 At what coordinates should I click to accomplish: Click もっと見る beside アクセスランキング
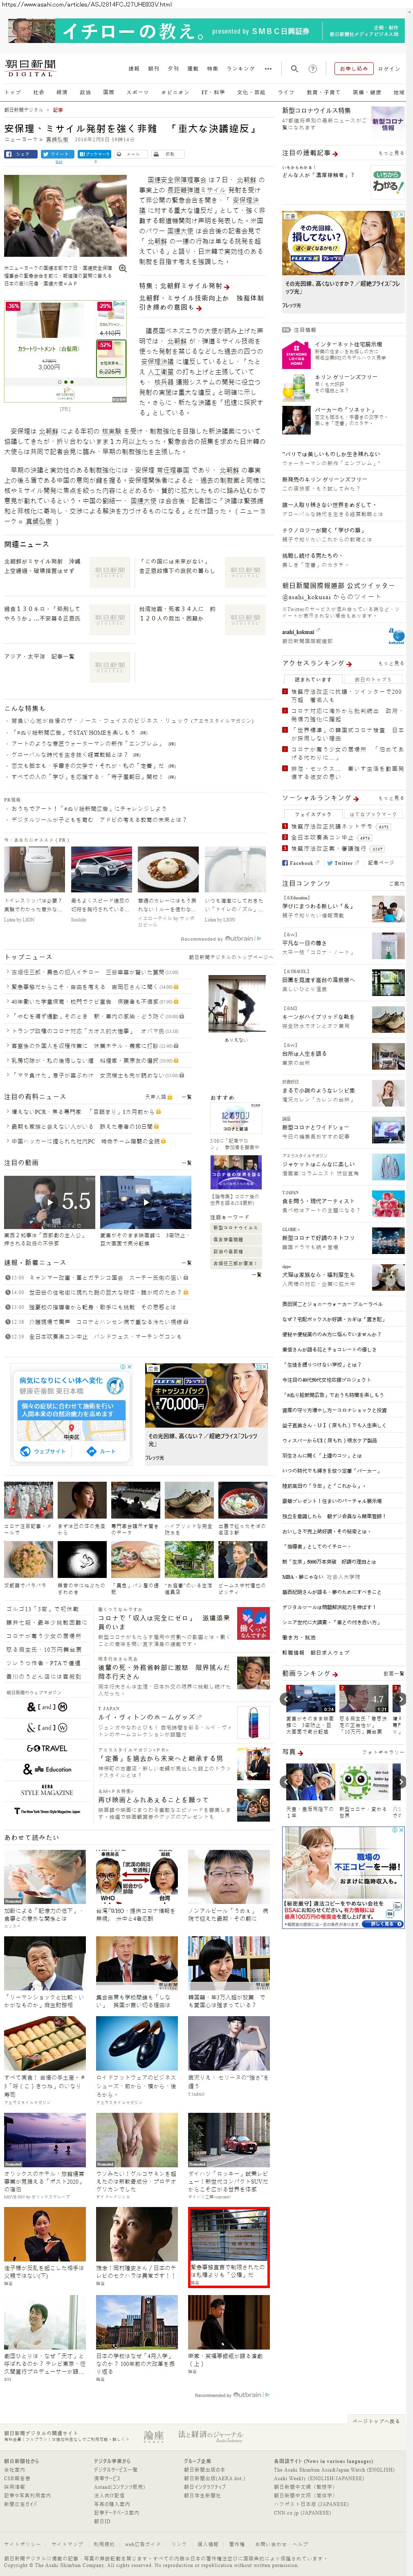tap(391, 663)
